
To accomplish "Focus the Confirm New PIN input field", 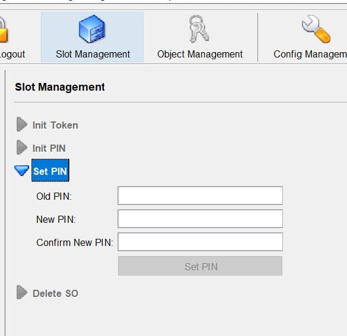I will (x=200, y=242).
